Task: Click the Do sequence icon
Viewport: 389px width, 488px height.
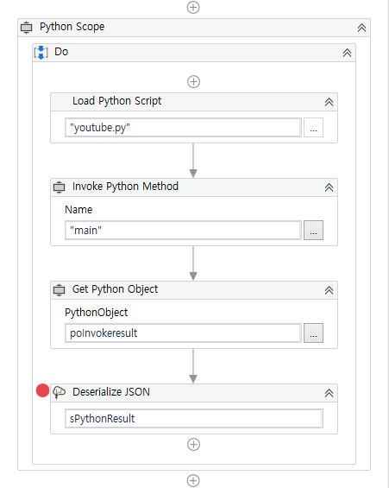Action: click(41, 53)
